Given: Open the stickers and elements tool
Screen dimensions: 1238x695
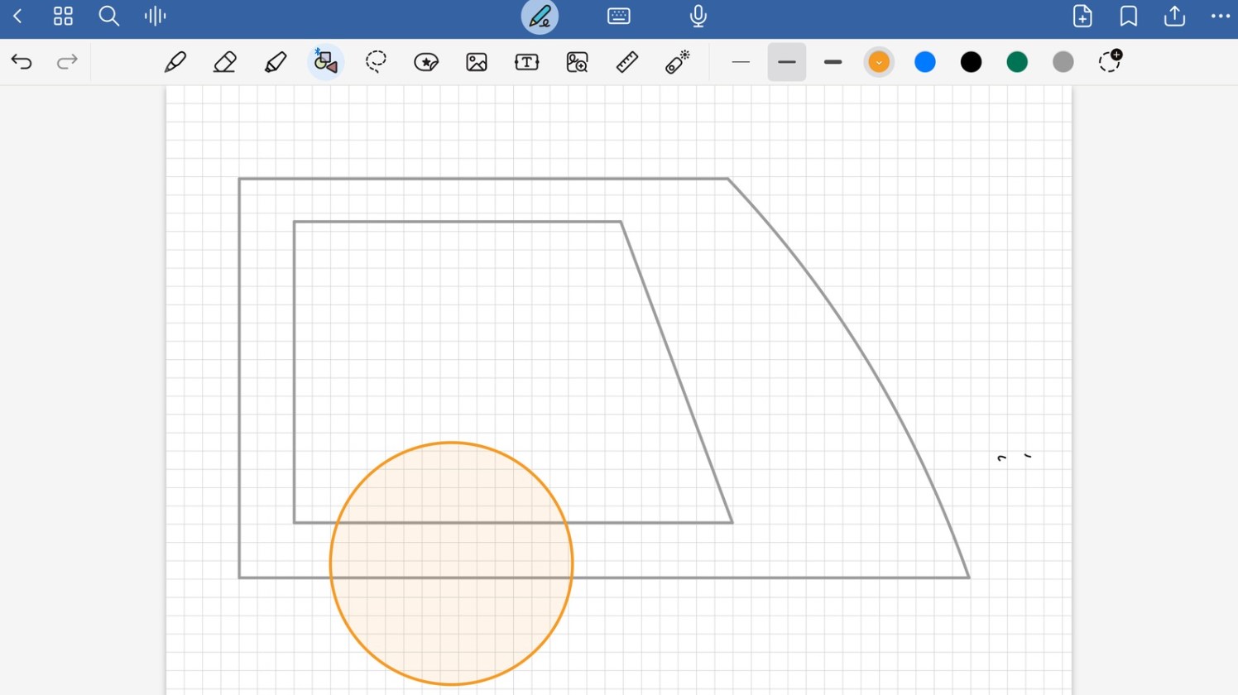Looking at the screenshot, I should tap(426, 62).
